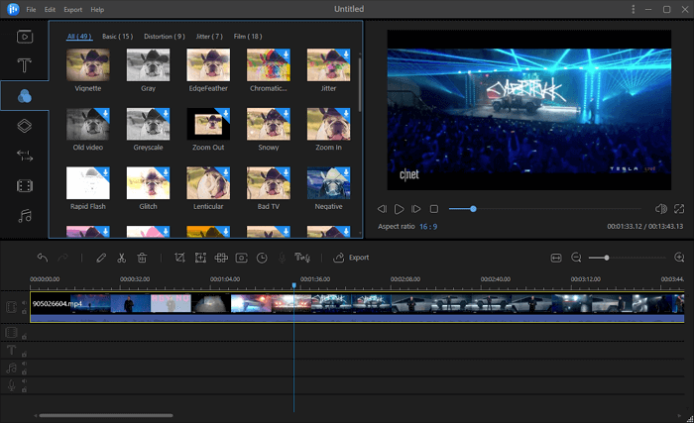The width and height of the screenshot is (694, 423).
Task: Select the Crop tool
Action: coord(179,258)
